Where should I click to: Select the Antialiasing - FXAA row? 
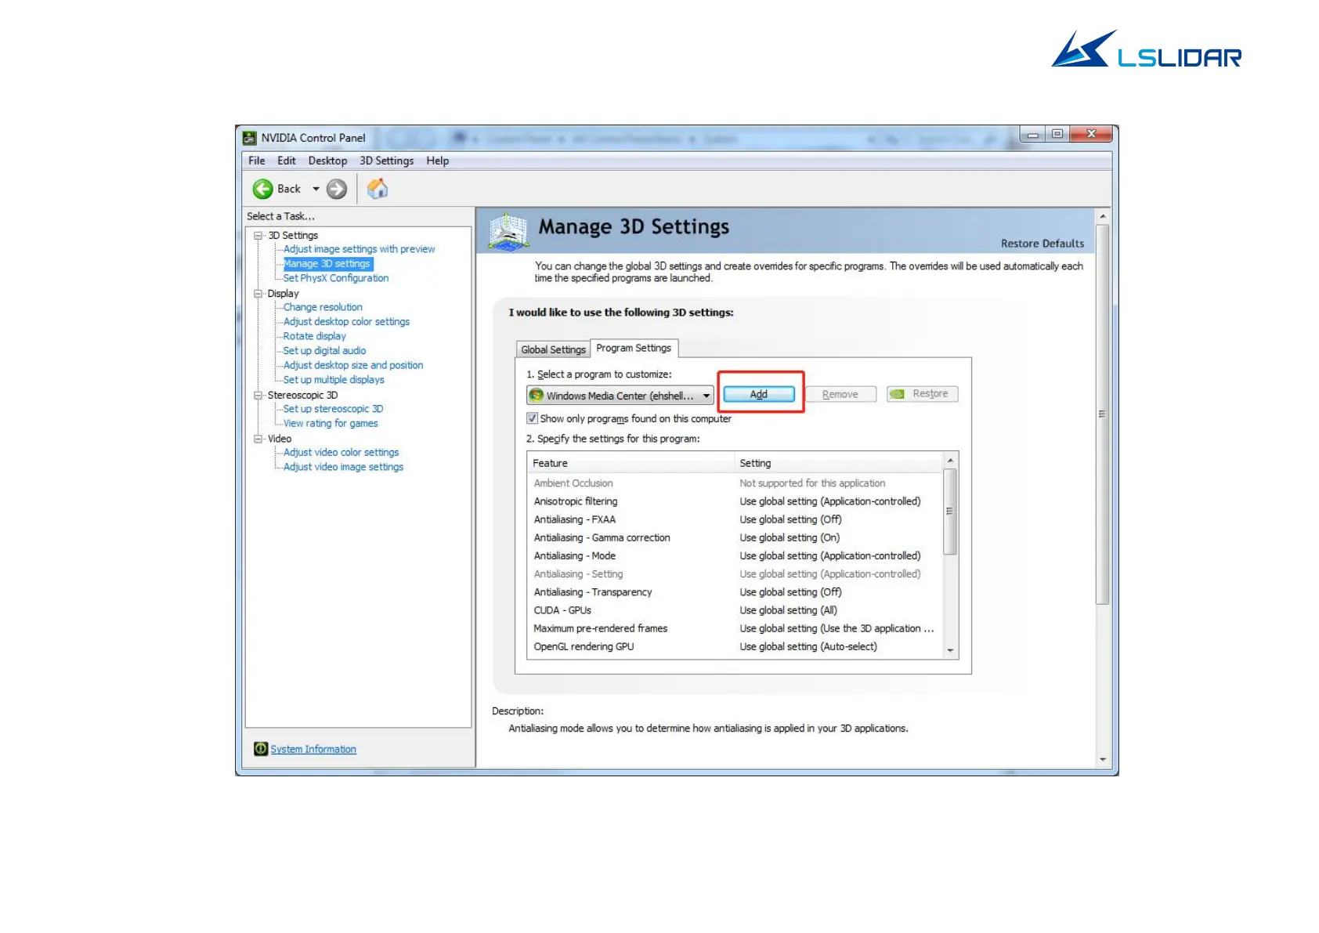[x=735, y=519]
